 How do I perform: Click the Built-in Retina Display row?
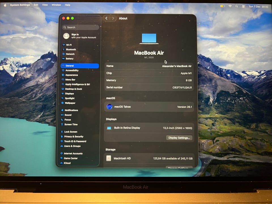click(x=149, y=128)
